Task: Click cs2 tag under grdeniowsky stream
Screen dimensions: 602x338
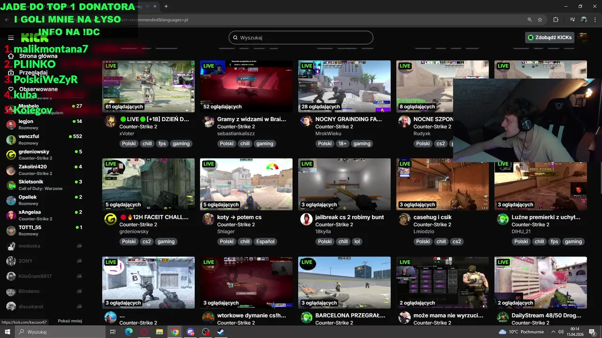Action: point(147,242)
